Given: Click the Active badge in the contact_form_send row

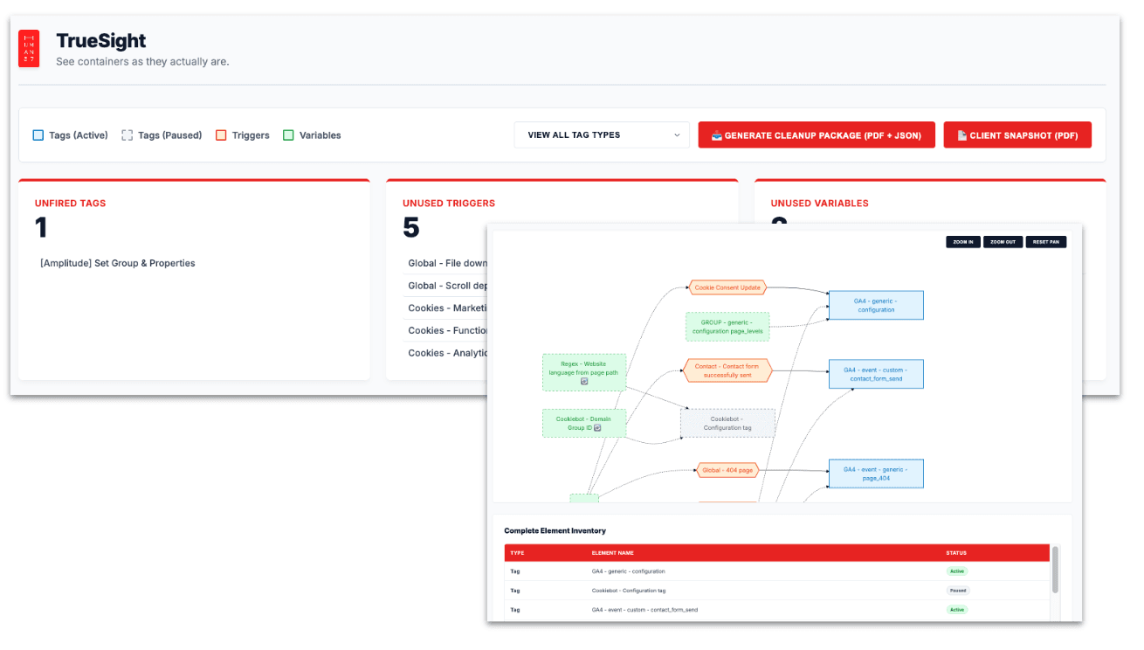Looking at the screenshot, I should 957,610.
